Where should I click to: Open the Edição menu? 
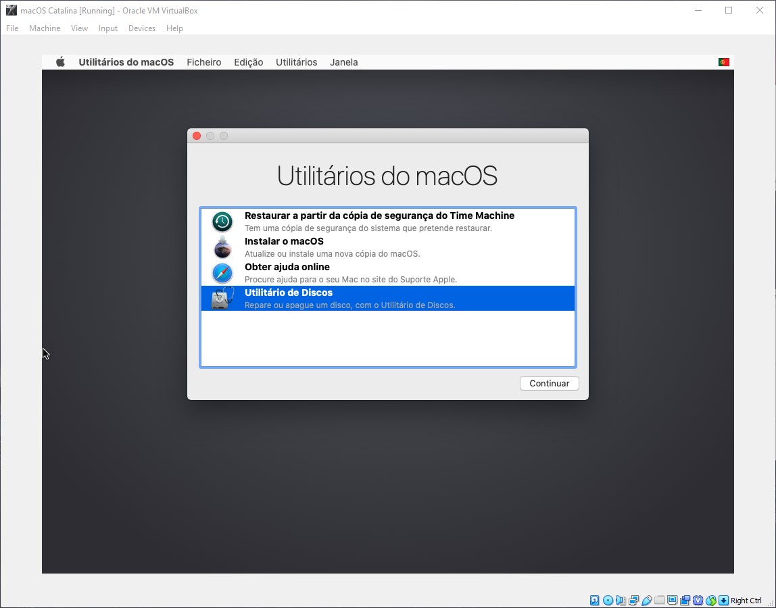[x=249, y=62]
